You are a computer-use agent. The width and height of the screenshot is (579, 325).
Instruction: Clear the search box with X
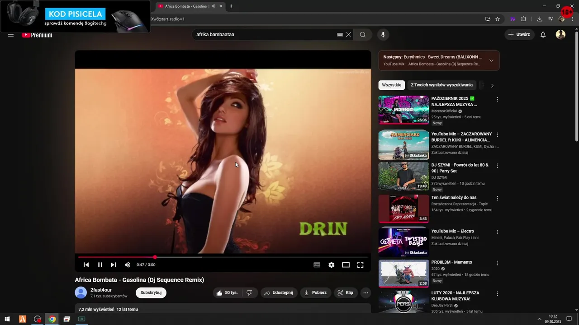(x=348, y=35)
